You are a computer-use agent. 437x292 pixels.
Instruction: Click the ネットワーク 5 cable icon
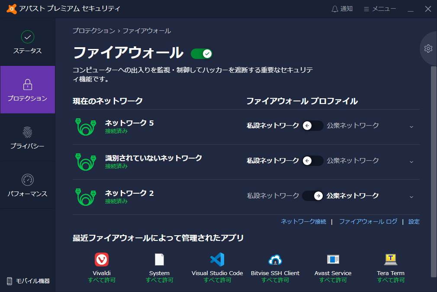86,127
